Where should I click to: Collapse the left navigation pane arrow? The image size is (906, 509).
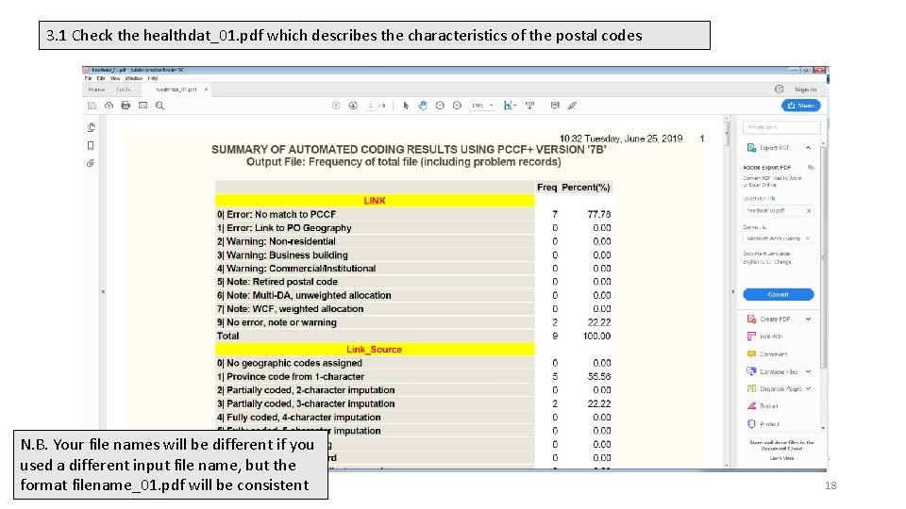pyautogui.click(x=103, y=292)
